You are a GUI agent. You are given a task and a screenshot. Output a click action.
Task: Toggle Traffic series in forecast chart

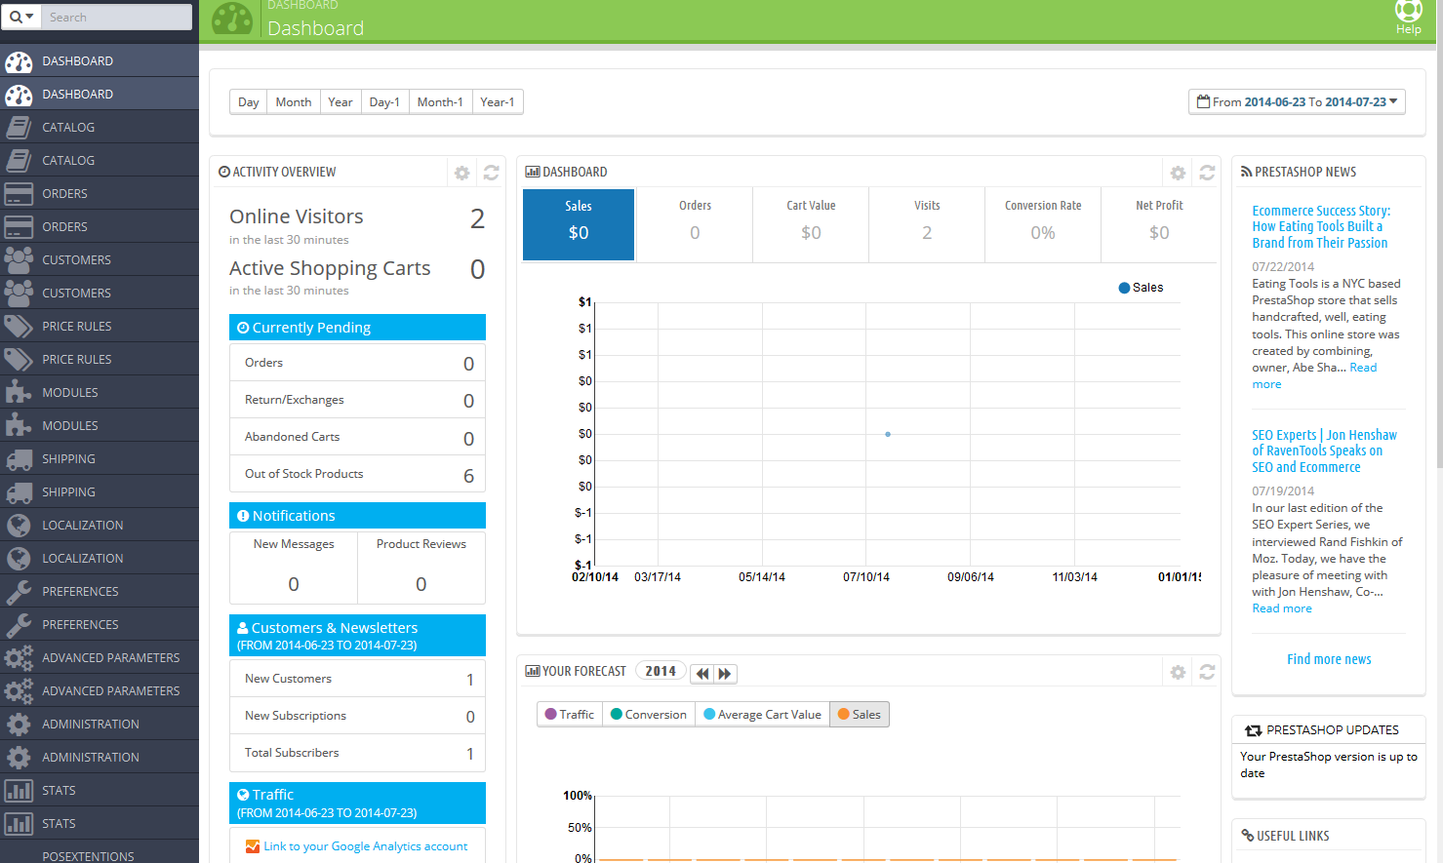(570, 715)
